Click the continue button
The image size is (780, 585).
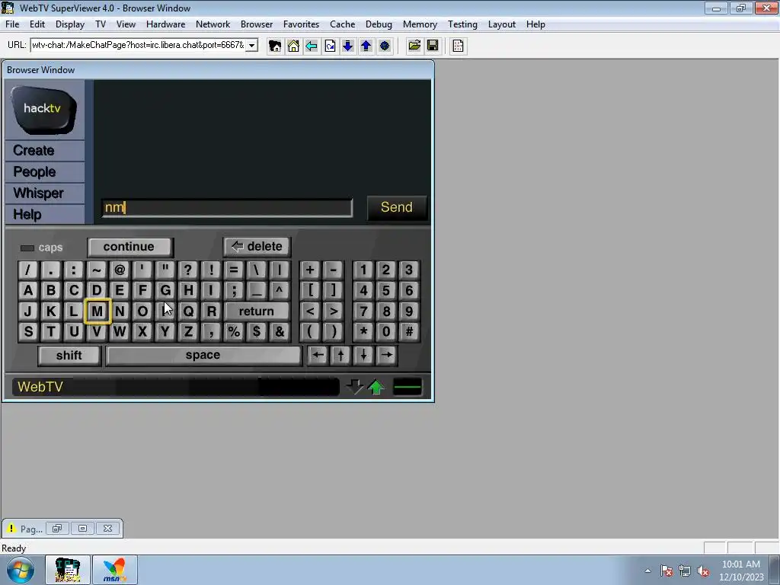click(129, 247)
